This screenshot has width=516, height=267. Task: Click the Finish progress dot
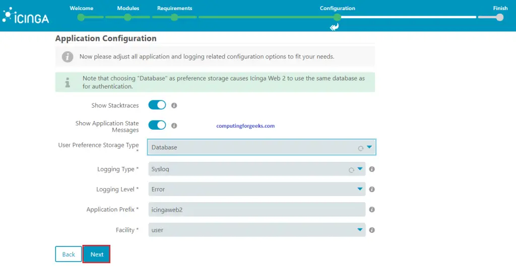500,18
